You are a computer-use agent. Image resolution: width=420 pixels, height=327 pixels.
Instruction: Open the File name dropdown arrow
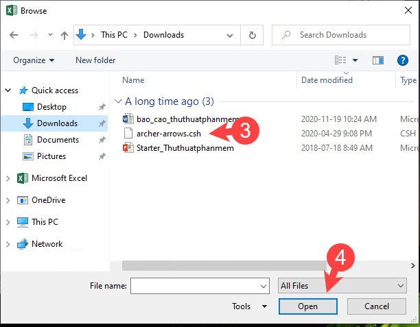pyautogui.click(x=264, y=287)
